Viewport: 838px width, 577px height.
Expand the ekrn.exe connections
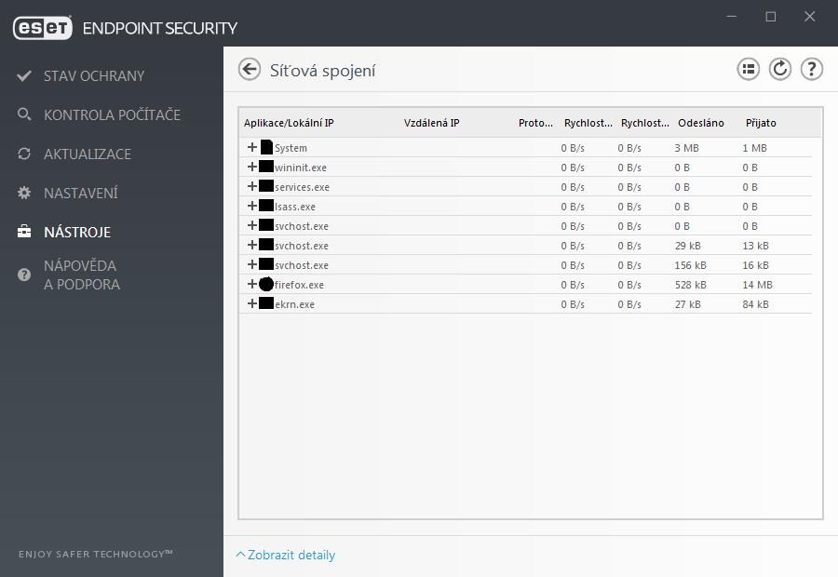(x=252, y=303)
